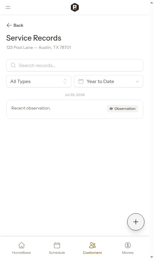The image size is (154, 260).
Task: Click the Jul 23, 2026 date label
Action: click(75, 95)
